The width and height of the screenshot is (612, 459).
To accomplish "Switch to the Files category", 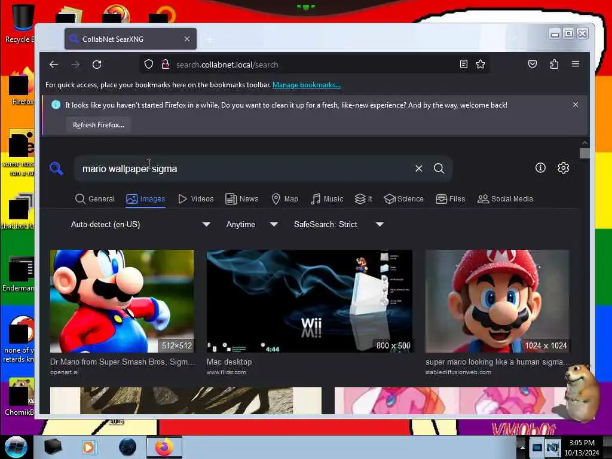I will 451,198.
